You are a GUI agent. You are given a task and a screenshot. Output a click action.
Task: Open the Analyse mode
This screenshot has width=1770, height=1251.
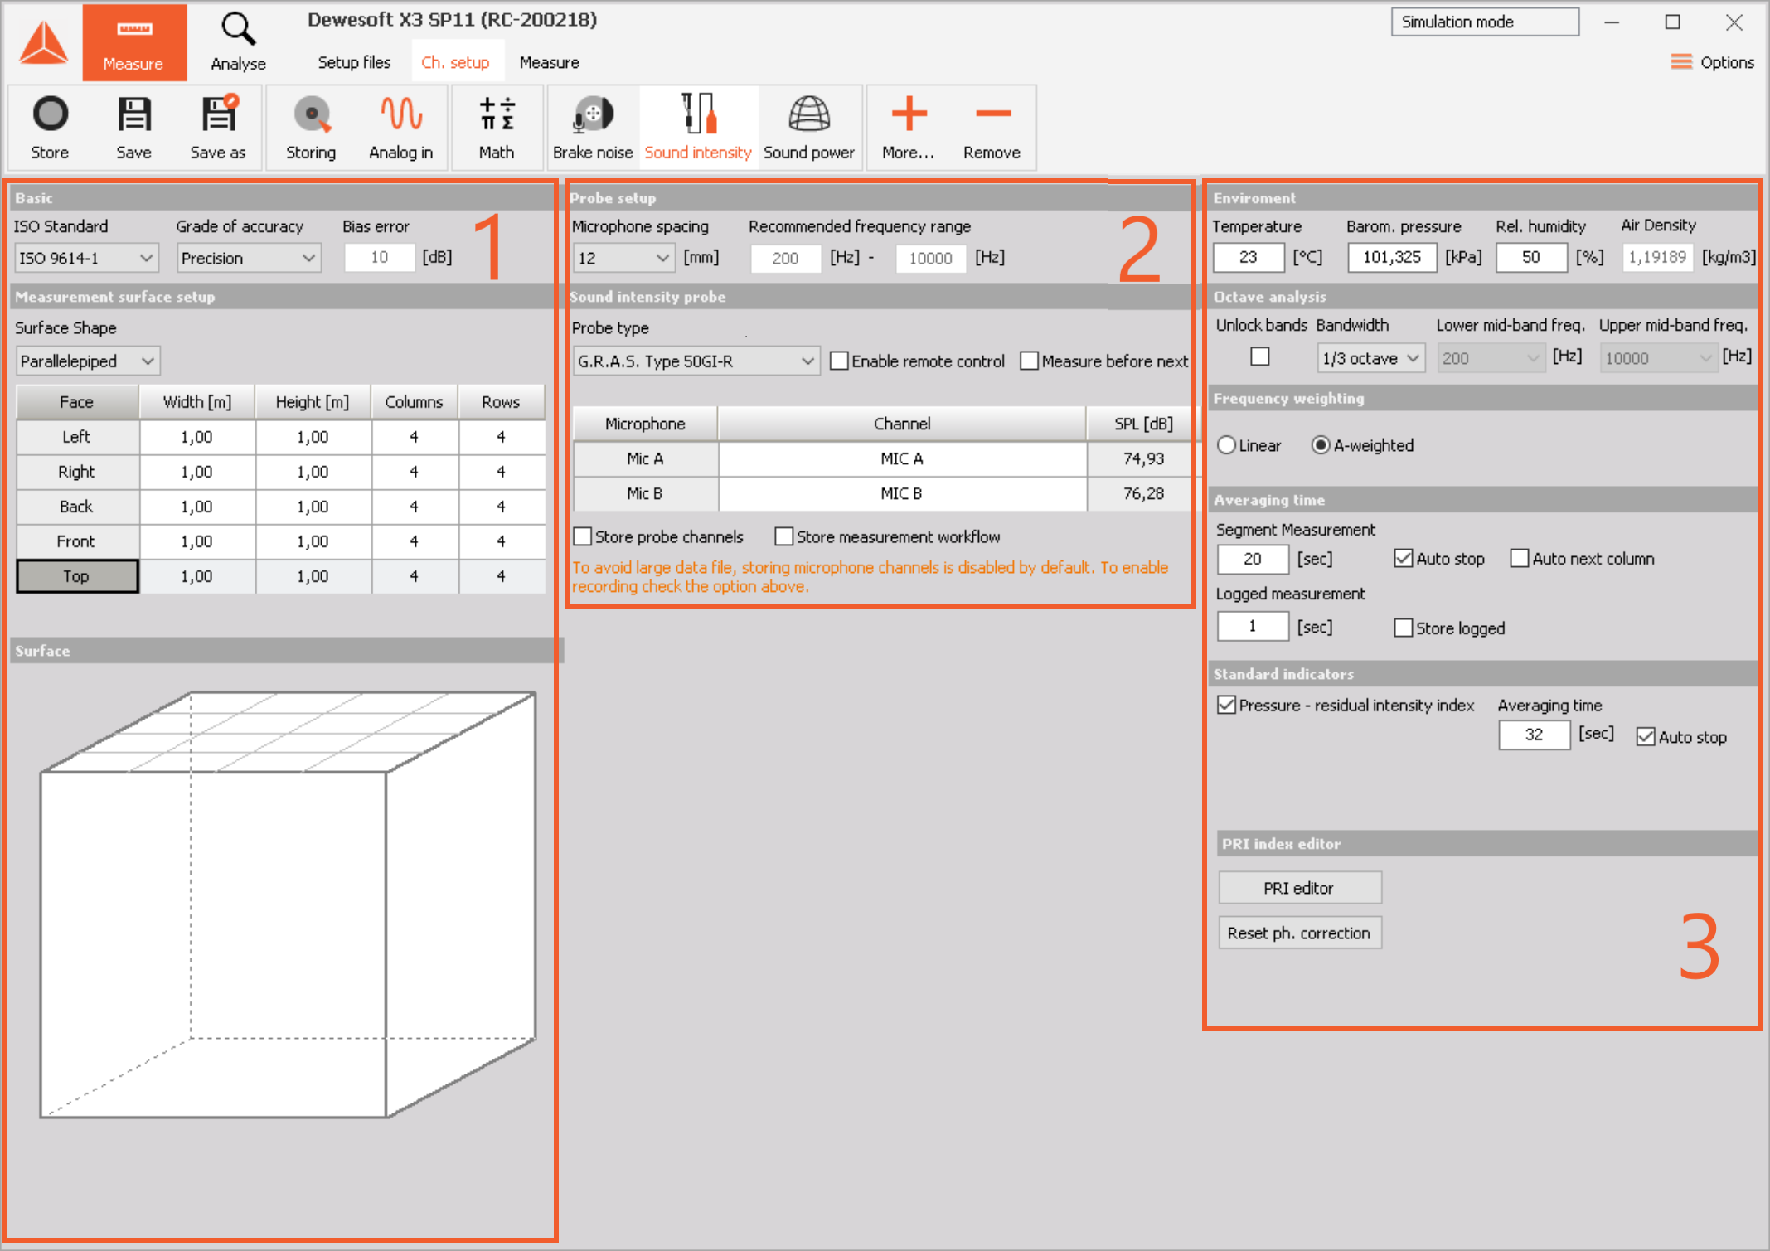(238, 42)
